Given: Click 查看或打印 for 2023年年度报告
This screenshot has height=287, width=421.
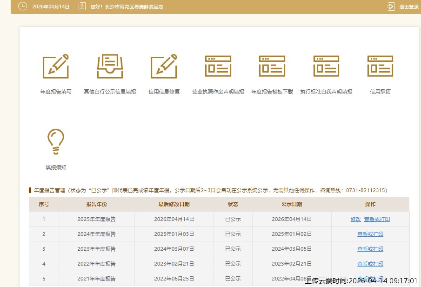Looking at the screenshot, I should click(x=370, y=249).
